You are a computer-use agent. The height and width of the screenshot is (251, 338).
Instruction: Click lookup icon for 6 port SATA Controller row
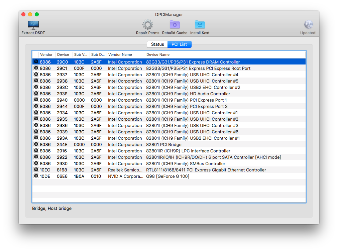[x=36, y=157]
